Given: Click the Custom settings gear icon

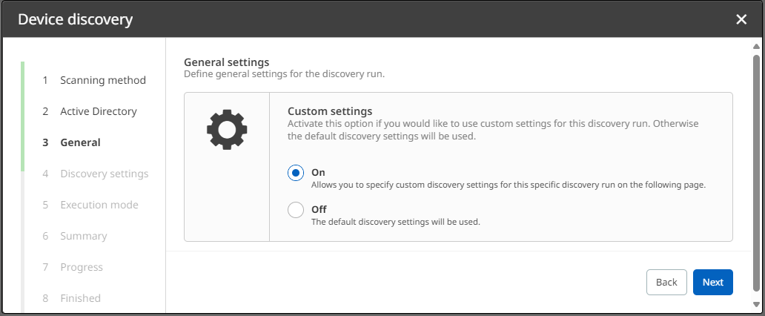Looking at the screenshot, I should point(226,130).
